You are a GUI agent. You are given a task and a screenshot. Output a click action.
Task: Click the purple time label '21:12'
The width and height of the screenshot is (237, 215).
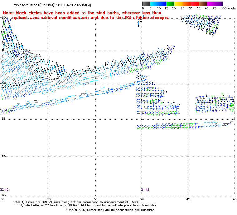click(145, 190)
